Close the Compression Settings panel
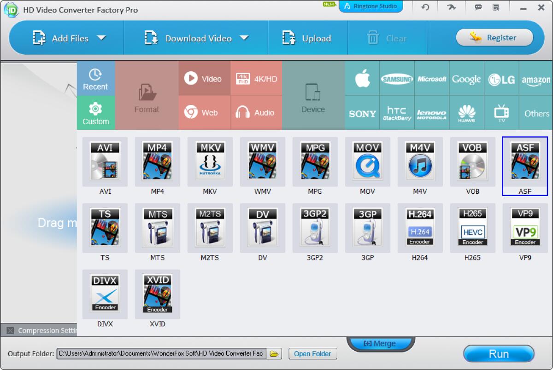Screen dimensions: 553x370 (10, 330)
